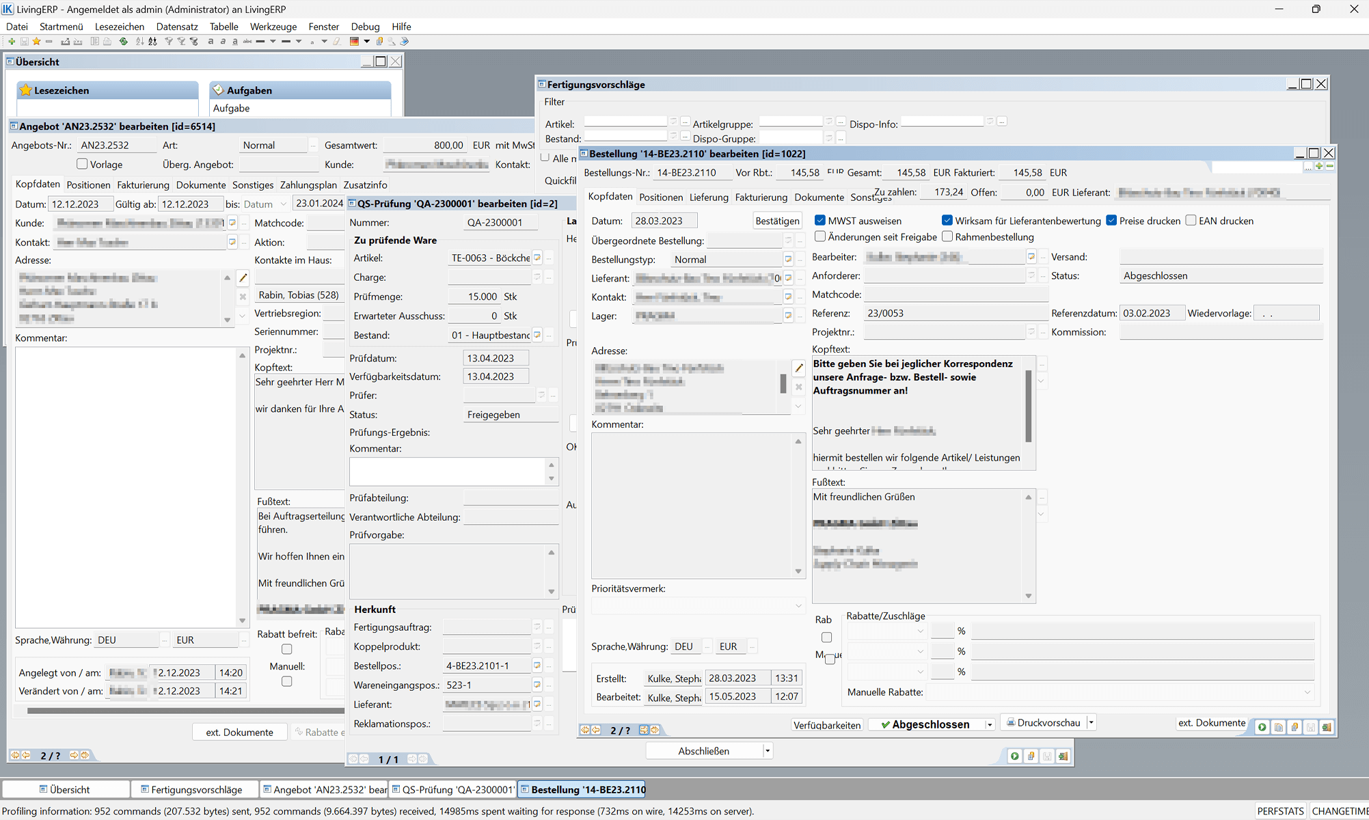
Task: Open the Abschließen dropdown arrow
Action: point(768,751)
